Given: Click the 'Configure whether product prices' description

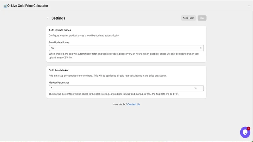Looking at the screenshot, I should click(84, 36).
